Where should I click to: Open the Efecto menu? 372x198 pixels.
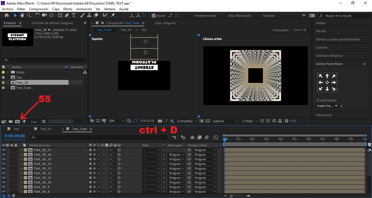(68, 9)
